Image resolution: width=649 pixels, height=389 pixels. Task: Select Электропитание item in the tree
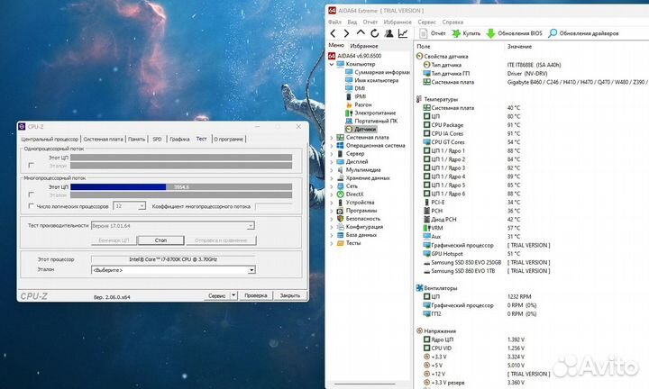point(375,113)
